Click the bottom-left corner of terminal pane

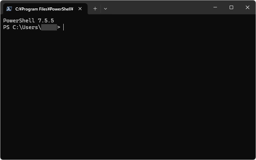3,157
